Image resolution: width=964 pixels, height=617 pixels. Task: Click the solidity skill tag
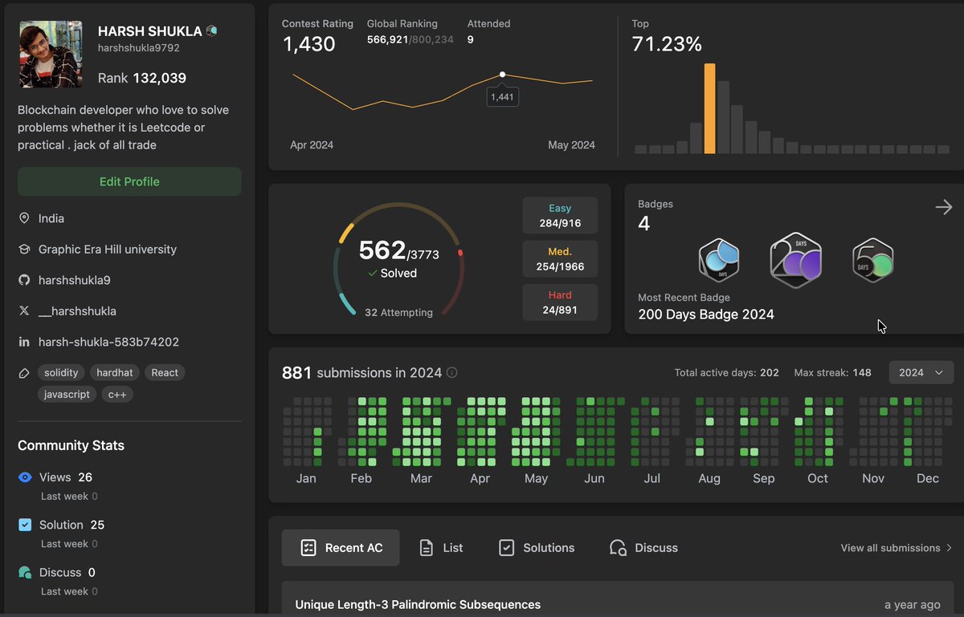coord(61,372)
